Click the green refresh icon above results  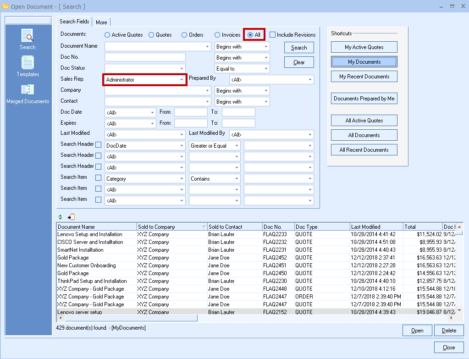pos(60,217)
